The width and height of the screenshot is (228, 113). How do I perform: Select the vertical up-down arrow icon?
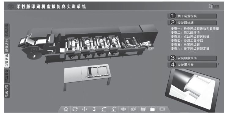[x=94, y=109]
